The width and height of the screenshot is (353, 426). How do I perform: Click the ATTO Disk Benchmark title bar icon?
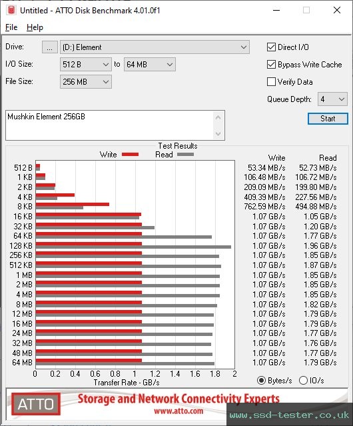point(11,10)
